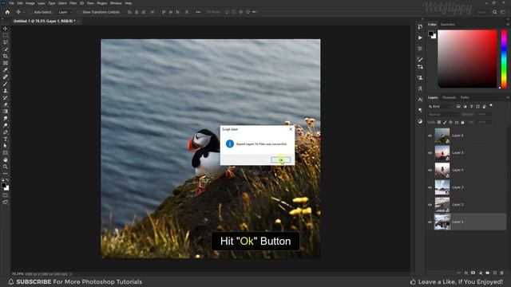511x287 pixels.
Task: Select the Eyedropper tool
Action: coord(6,70)
